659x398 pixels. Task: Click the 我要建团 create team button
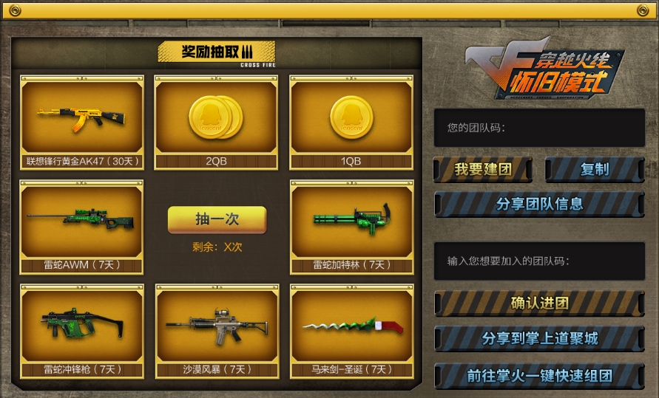point(483,169)
